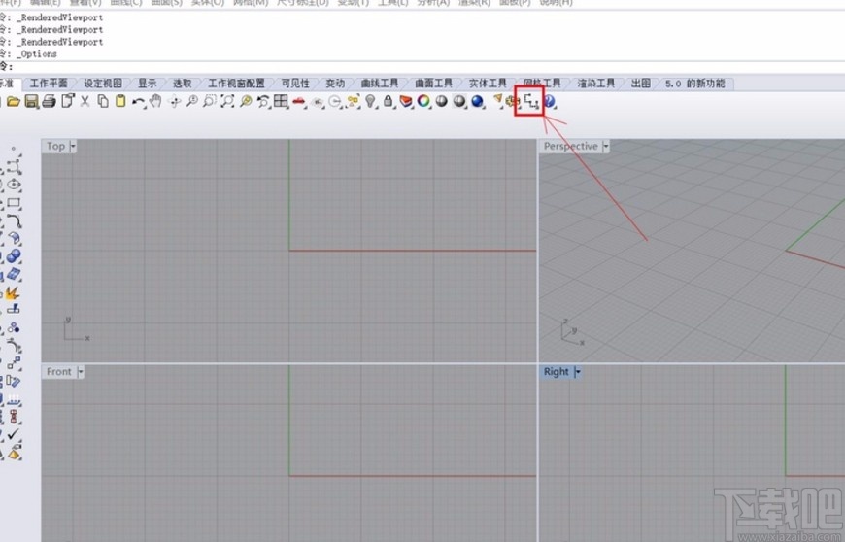This screenshot has width=845, height=542.
Task: Copy to clipboard with the two-pages icon
Action: coord(102,101)
